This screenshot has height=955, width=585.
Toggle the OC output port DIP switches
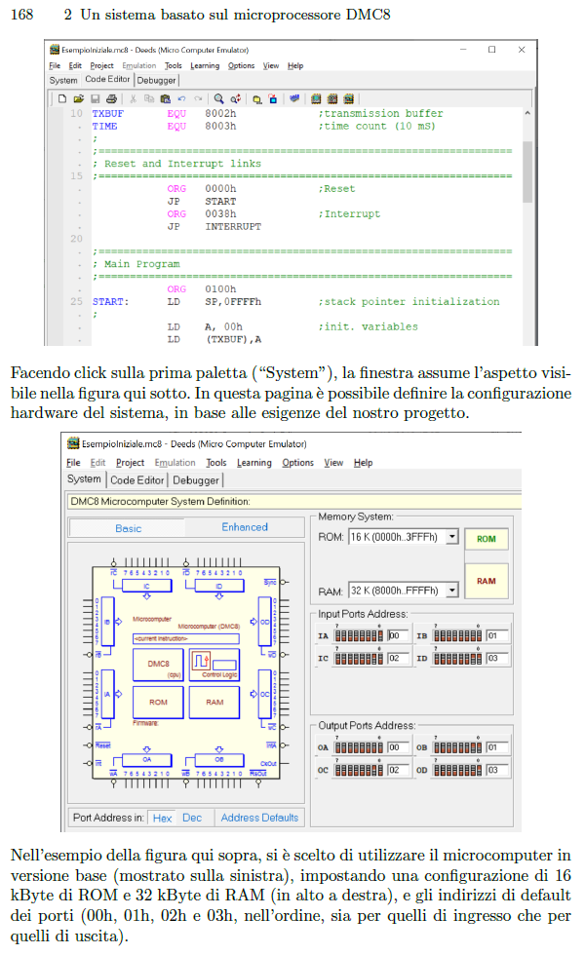(x=359, y=770)
